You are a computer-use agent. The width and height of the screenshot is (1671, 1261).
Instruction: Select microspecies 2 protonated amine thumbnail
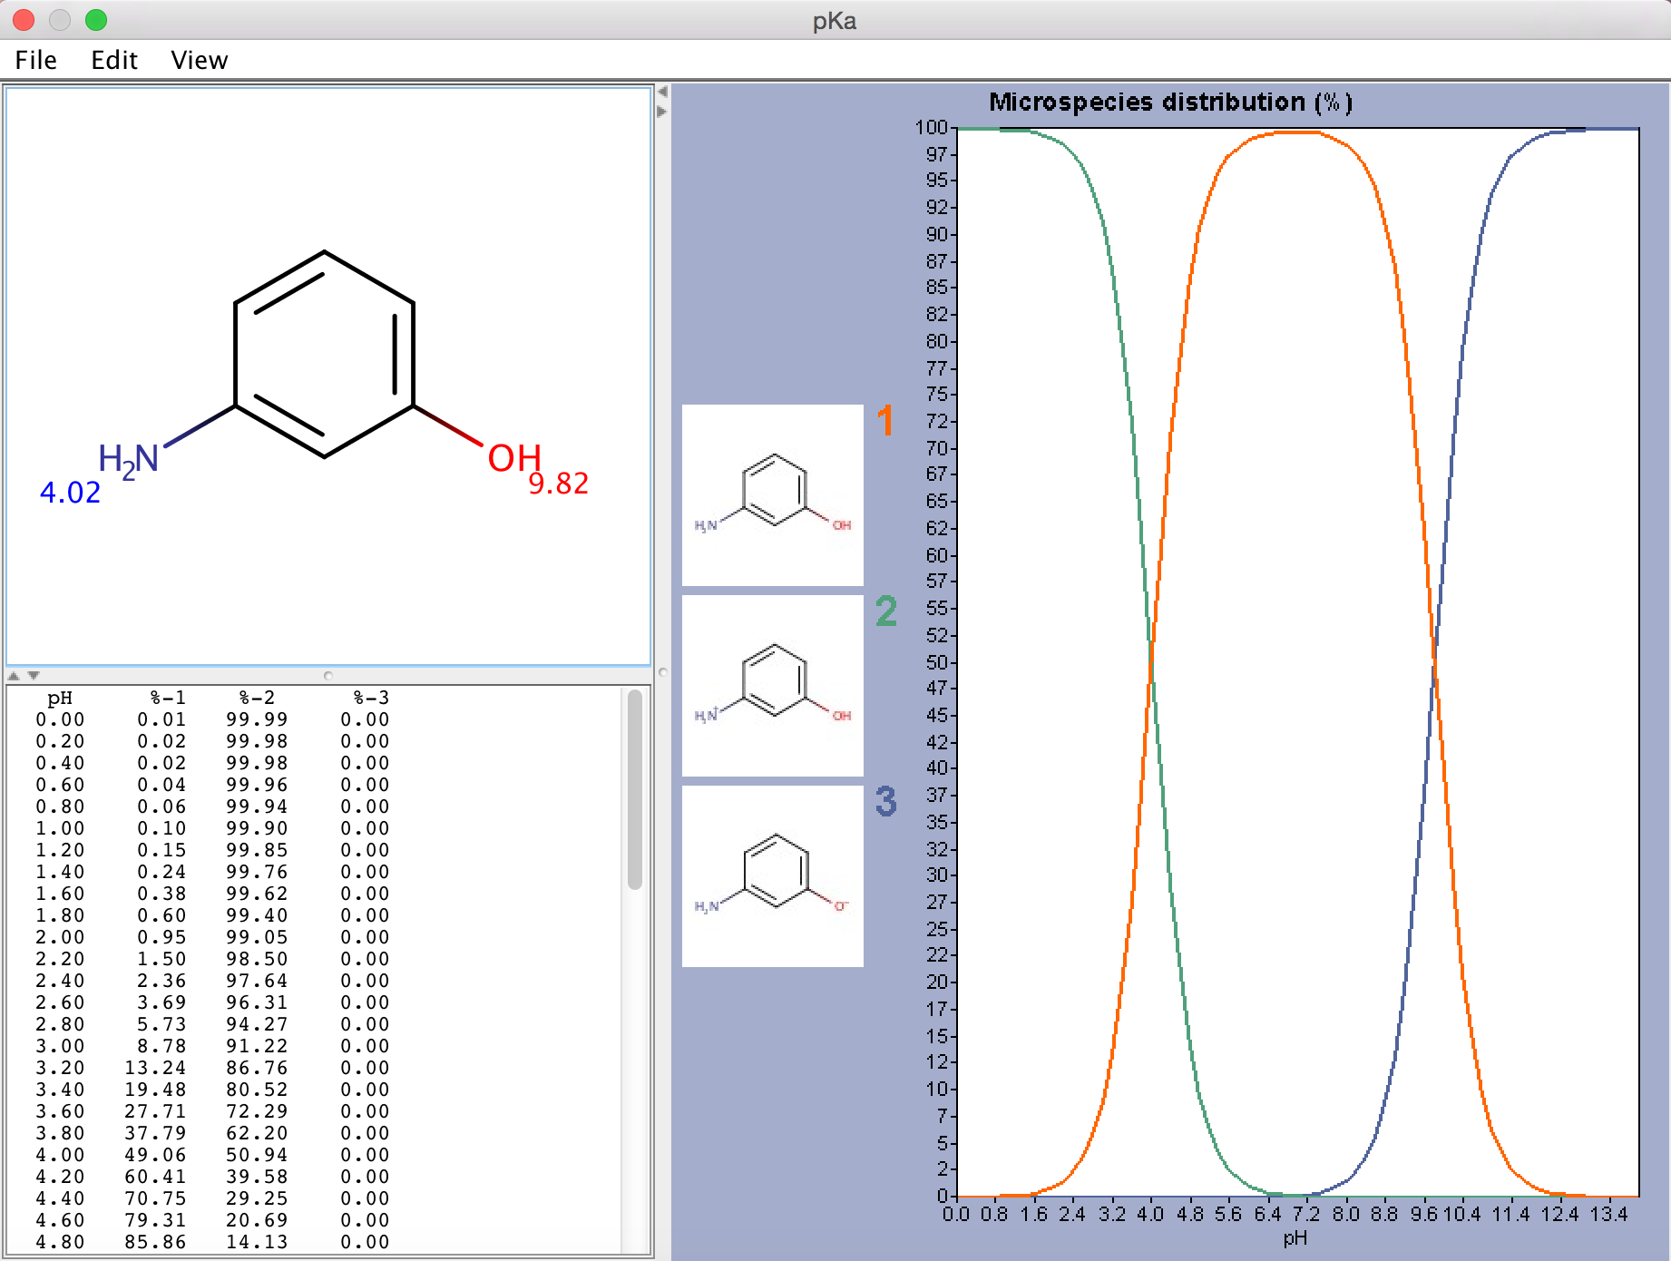click(x=772, y=686)
